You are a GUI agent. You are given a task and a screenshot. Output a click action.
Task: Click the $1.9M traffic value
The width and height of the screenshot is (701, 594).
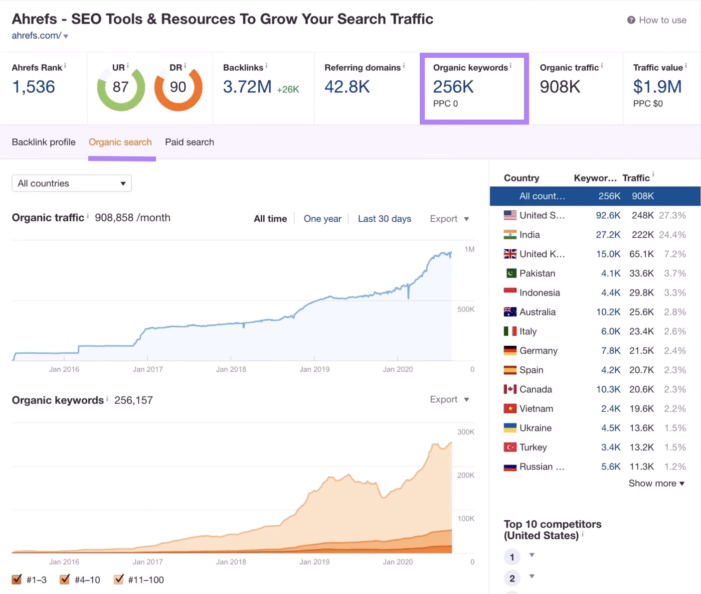tap(657, 87)
